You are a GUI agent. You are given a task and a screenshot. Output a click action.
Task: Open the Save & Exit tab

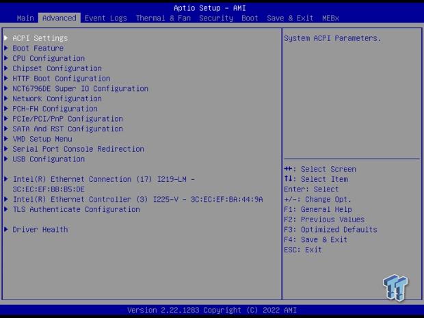[x=290, y=18]
